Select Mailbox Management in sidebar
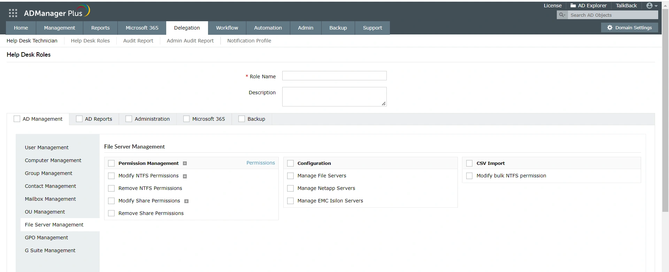This screenshot has width=669, height=272. point(50,199)
